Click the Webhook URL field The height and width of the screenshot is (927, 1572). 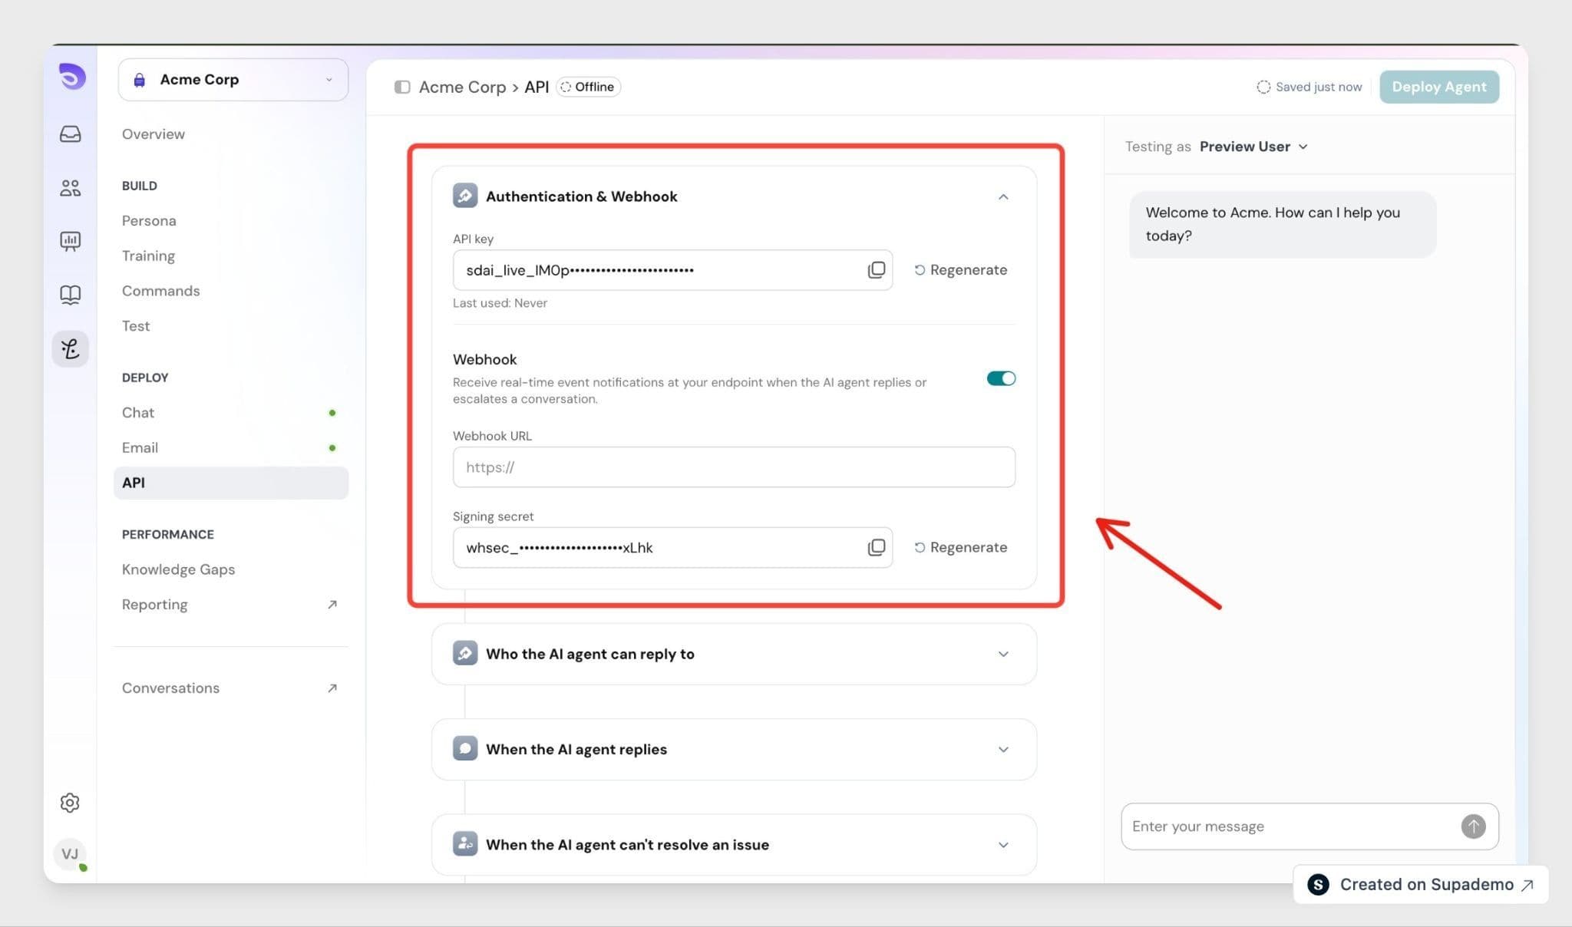734,467
